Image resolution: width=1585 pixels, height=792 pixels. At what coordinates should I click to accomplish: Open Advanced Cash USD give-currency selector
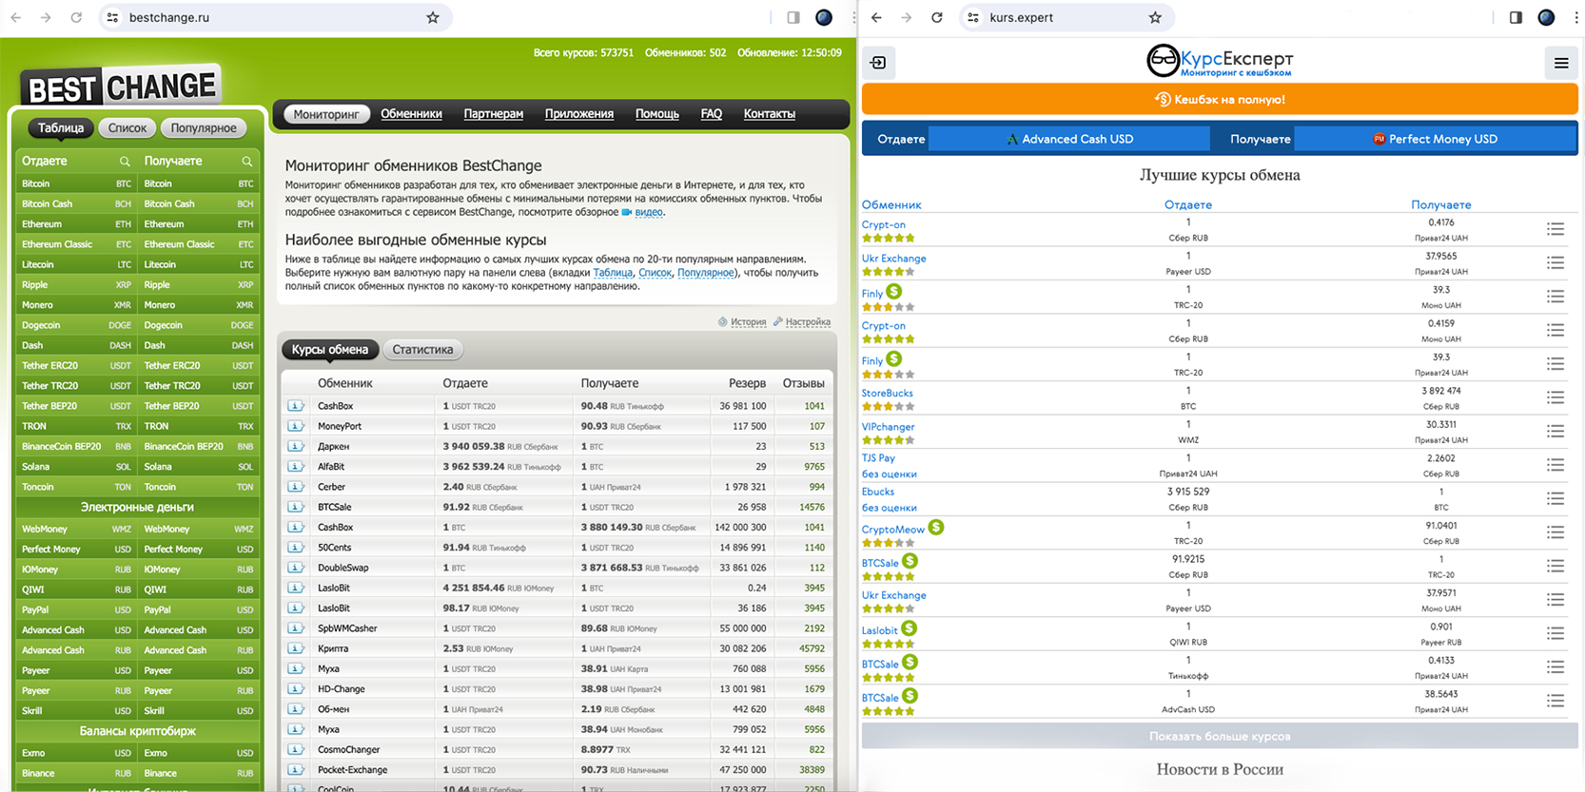tap(1069, 139)
